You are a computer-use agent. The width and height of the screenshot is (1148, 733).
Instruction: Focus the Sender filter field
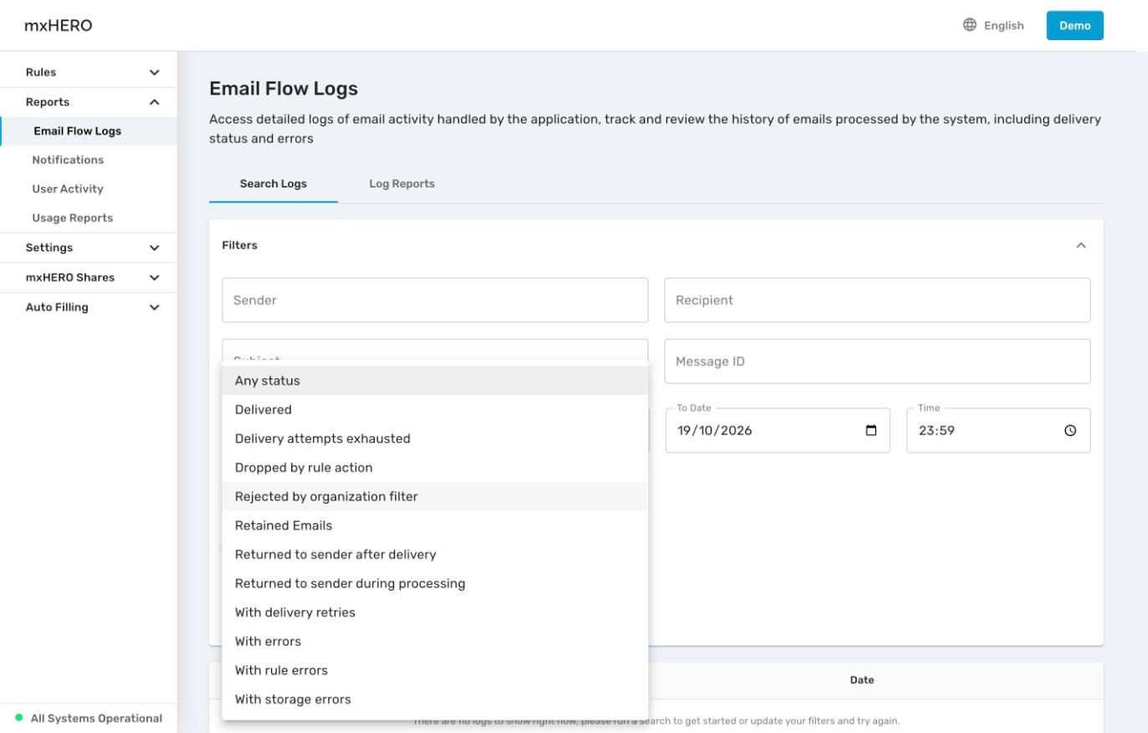coord(435,300)
